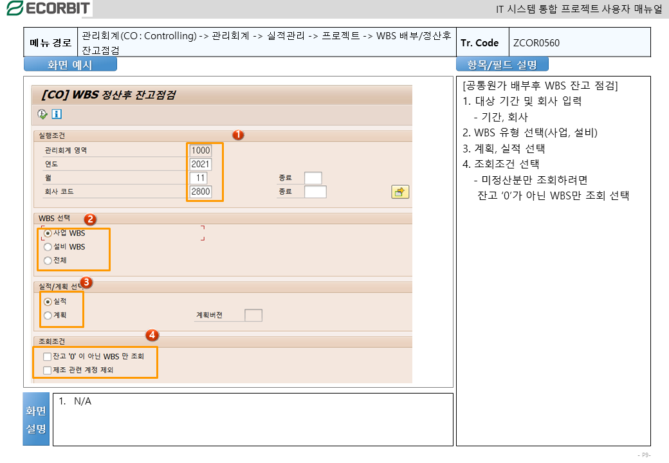Click red marker number 4
Image resolution: width=669 pixels, height=463 pixels.
(x=152, y=335)
